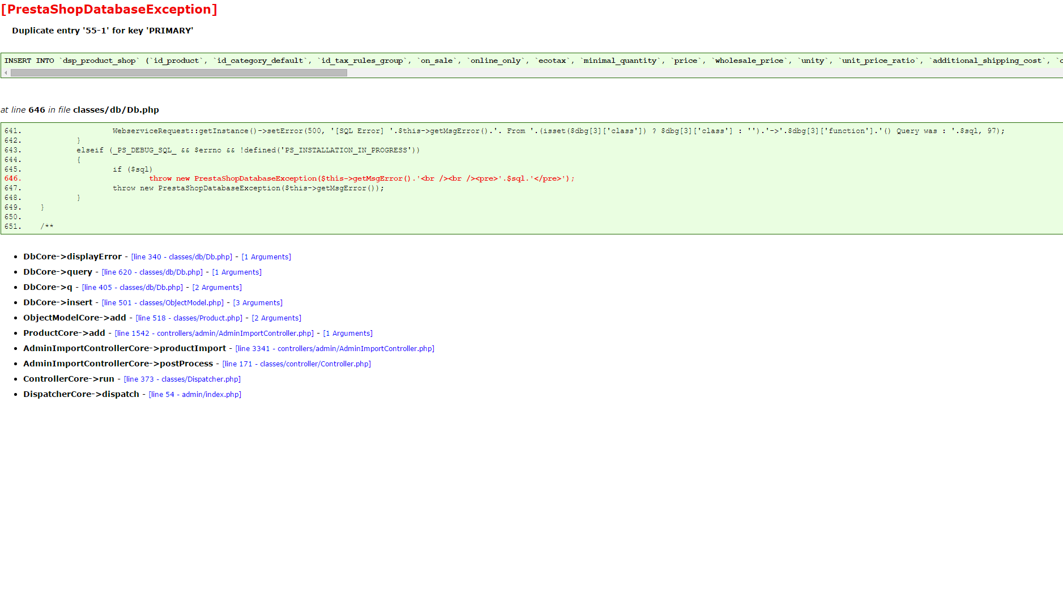
Task: Click the "Duplicate entry '55-1'" error message
Action: [103, 31]
